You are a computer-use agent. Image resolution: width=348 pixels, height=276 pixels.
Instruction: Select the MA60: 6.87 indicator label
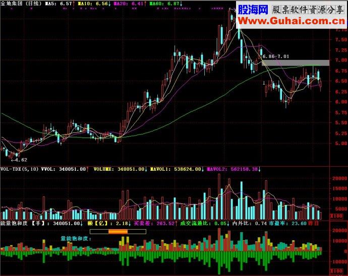pyautogui.click(x=166, y=4)
